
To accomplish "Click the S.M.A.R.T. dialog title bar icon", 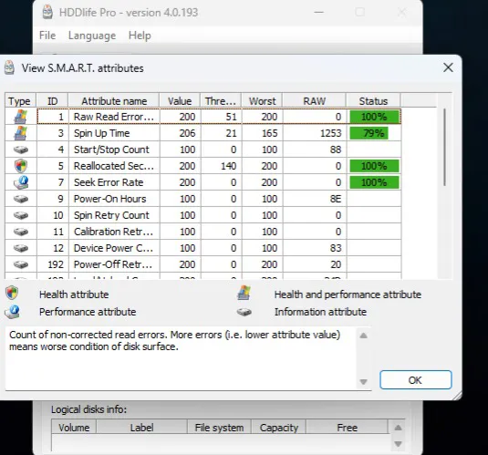I will click(x=9, y=67).
